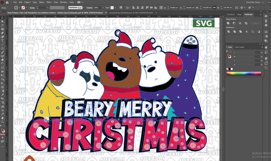This screenshot has width=271, height=161.
Task: Open the Layers panel icon
Action: (266, 59)
